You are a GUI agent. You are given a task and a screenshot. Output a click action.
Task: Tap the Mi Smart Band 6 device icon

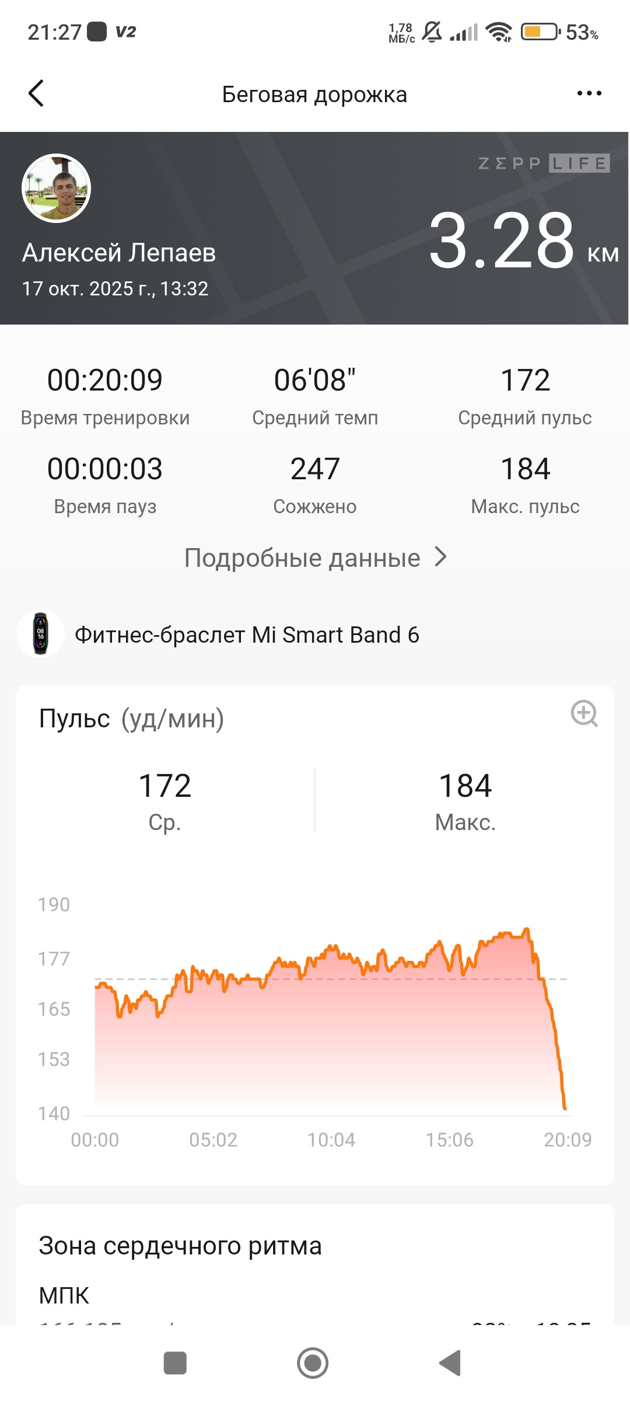[40, 633]
